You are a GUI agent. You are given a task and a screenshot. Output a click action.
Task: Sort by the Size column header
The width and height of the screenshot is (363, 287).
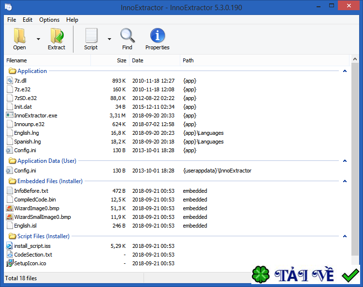[121, 60]
